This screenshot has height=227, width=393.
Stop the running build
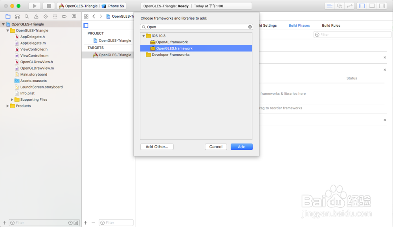pos(49,6)
